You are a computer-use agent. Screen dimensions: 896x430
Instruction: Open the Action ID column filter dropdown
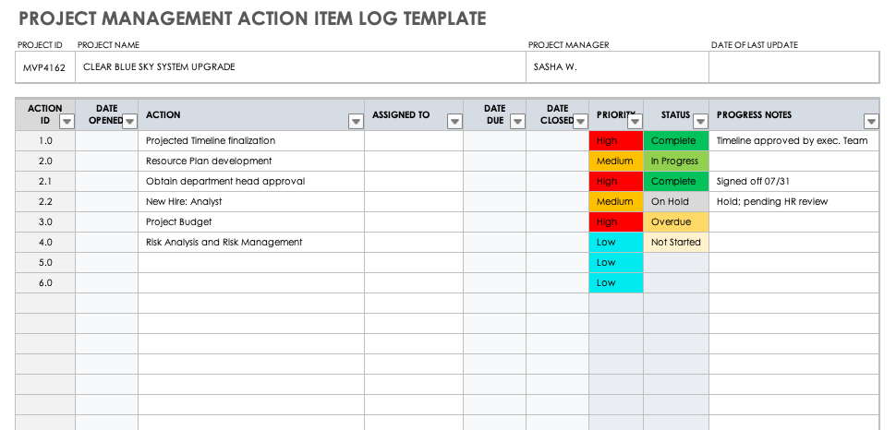(66, 121)
